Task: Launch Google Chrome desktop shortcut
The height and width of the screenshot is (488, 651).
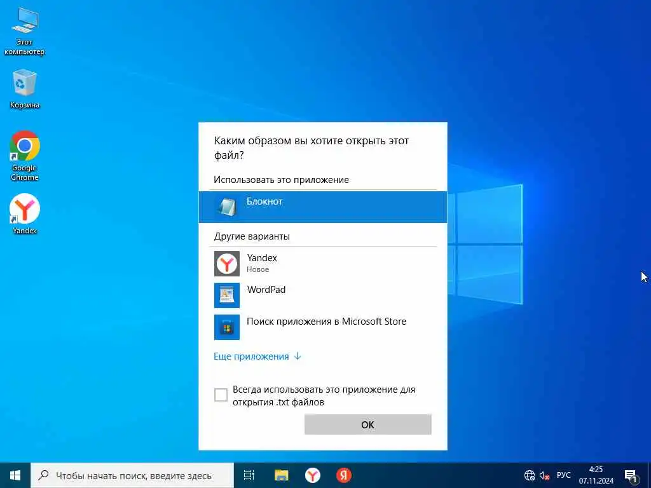Action: pos(25,156)
